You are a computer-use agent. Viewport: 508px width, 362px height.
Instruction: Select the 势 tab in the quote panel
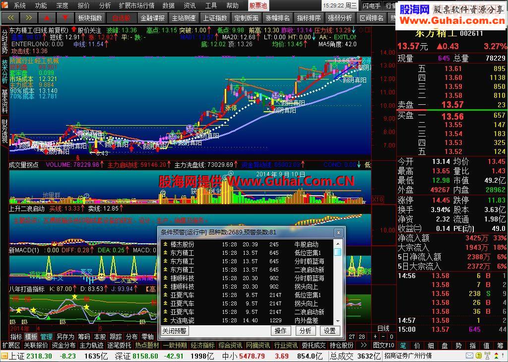(458, 346)
